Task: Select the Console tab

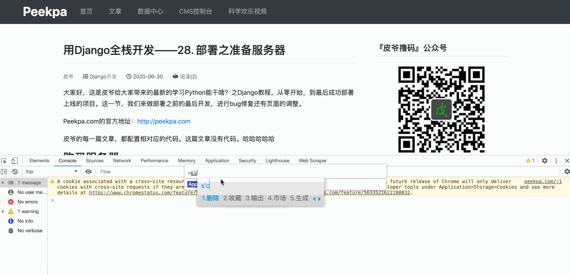Action: coord(68,161)
